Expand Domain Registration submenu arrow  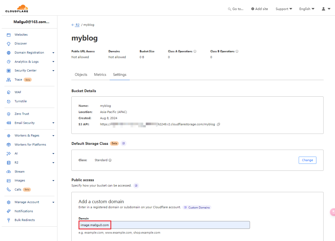click(53, 53)
